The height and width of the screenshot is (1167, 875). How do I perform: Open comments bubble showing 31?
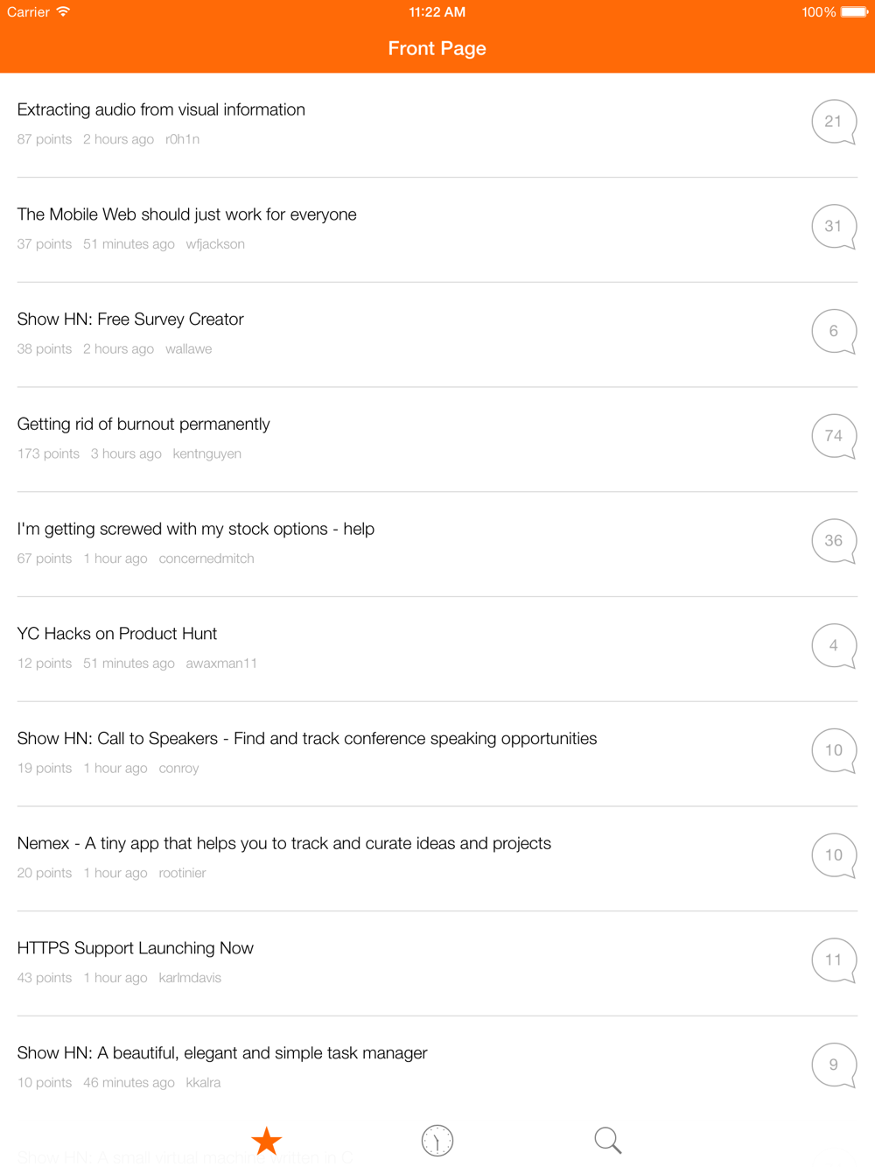pos(833,227)
